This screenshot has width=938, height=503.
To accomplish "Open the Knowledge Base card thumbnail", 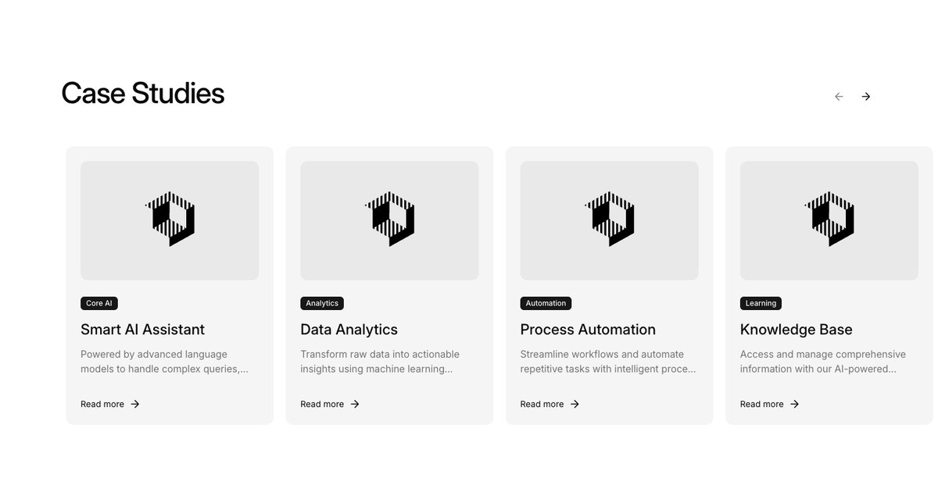I will (829, 220).
